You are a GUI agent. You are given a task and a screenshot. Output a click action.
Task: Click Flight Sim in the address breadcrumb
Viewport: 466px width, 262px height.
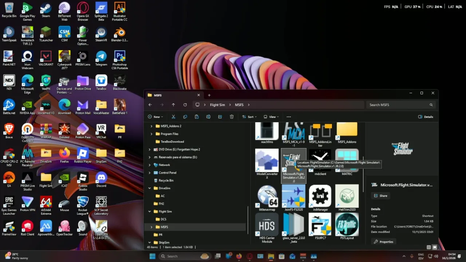click(x=217, y=105)
